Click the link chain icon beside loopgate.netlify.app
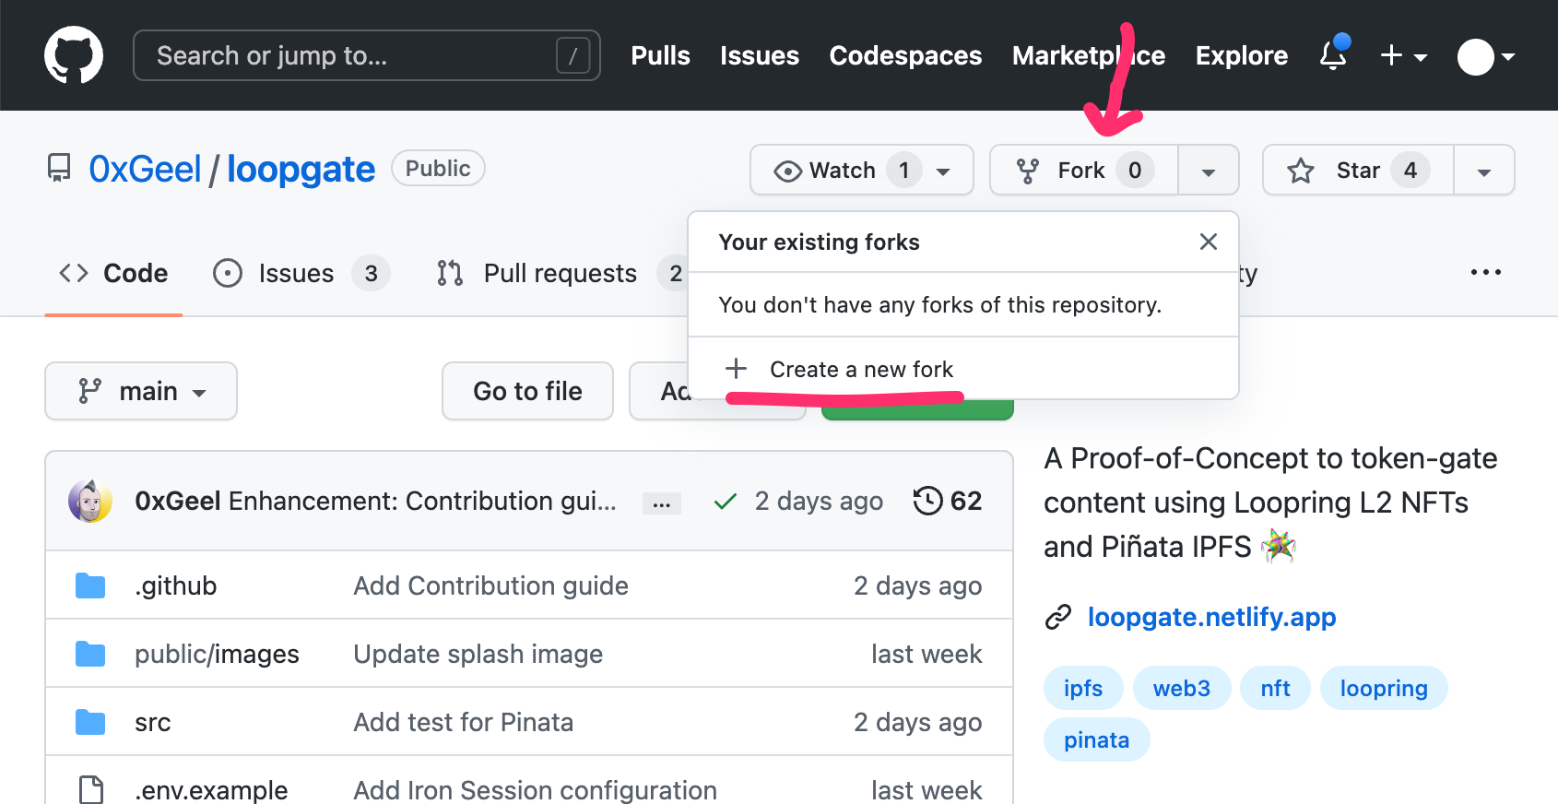The height and width of the screenshot is (804, 1558). click(x=1058, y=617)
